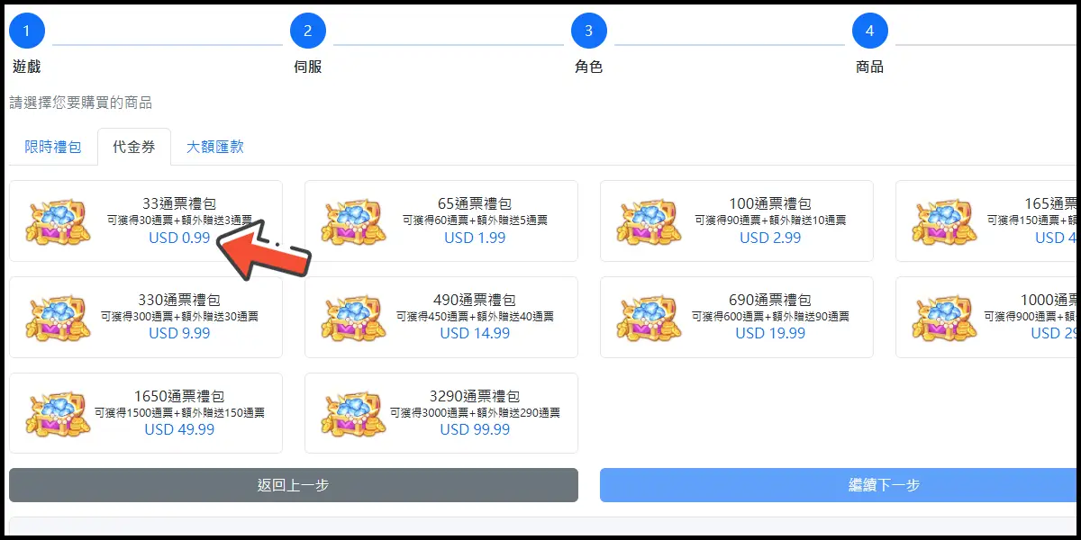This screenshot has width=1081, height=540.
Task: Choose the USD 99.99 price package
Action: (441, 414)
